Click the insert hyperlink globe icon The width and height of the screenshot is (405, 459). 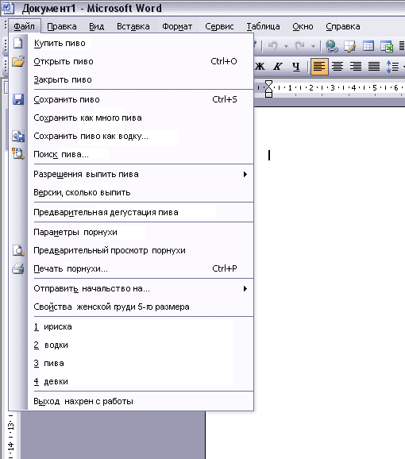(332, 46)
